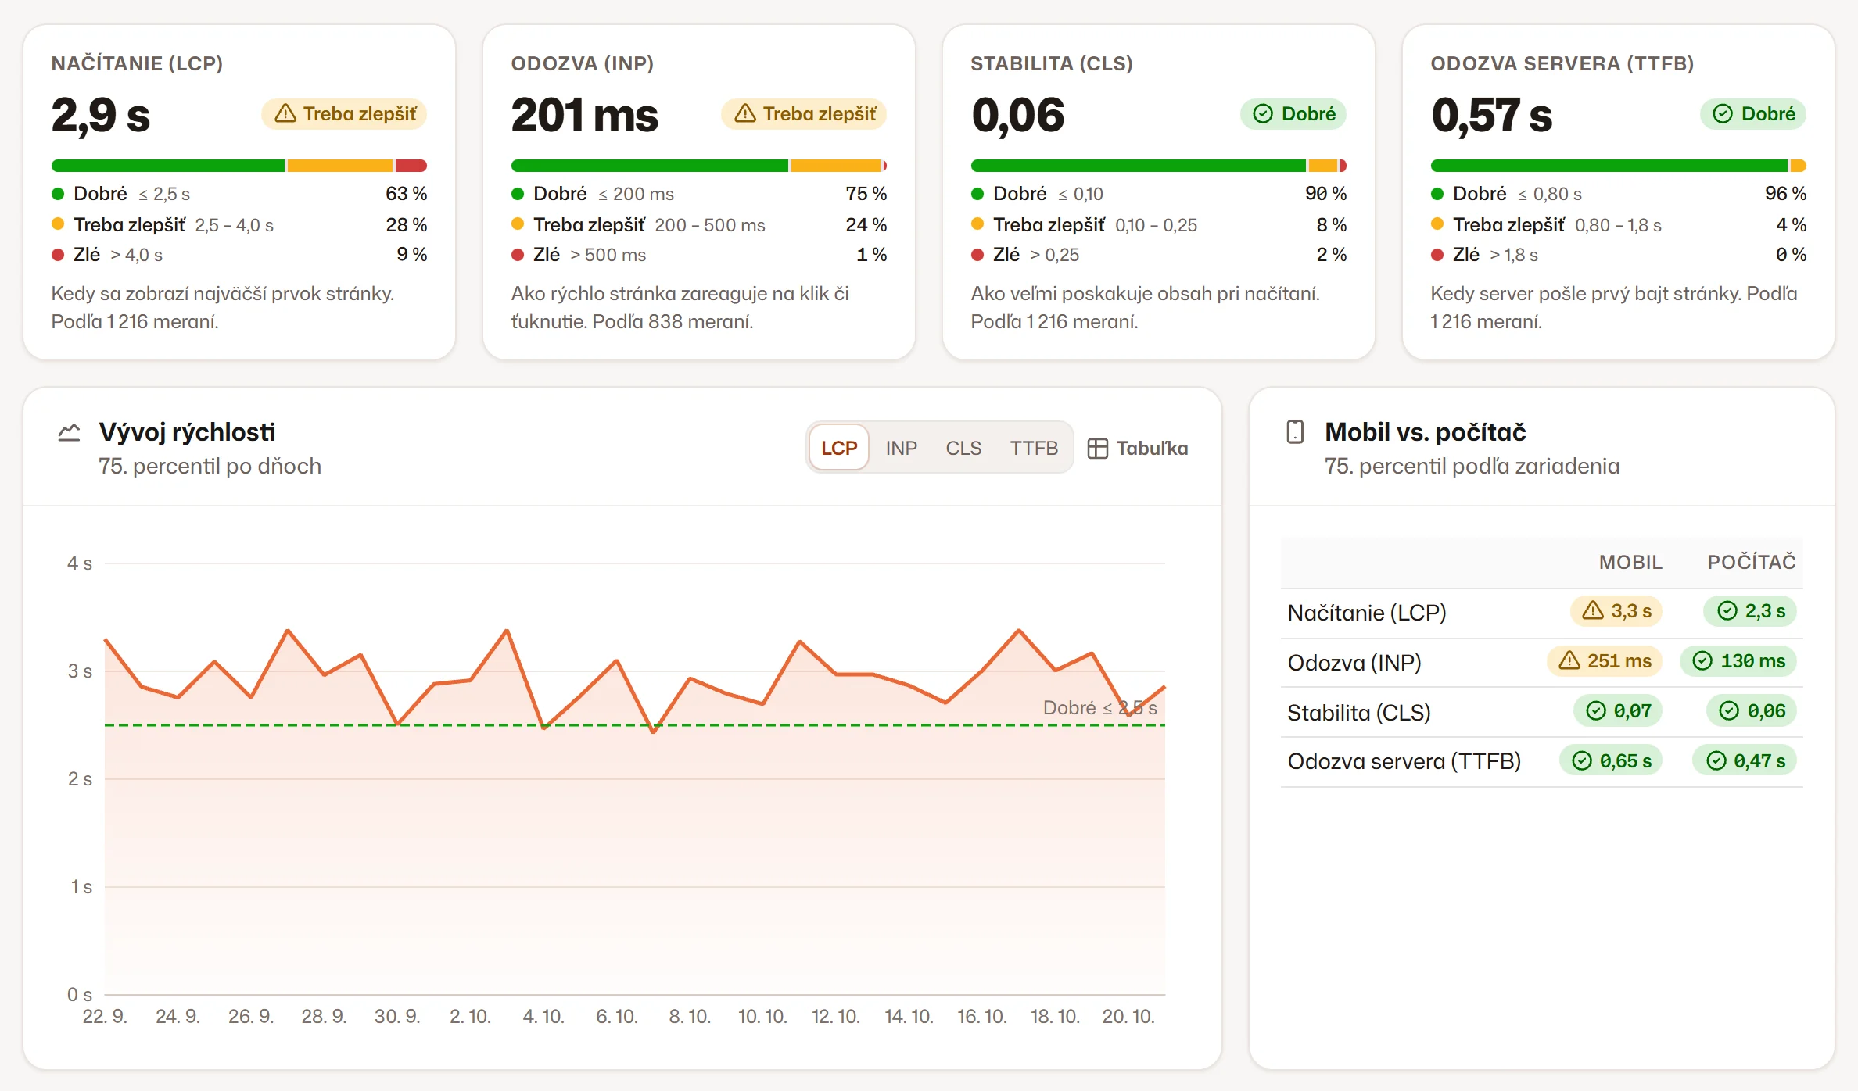The image size is (1858, 1091).
Task: Click the desktop CLS 0,06 badge
Action: click(1752, 710)
